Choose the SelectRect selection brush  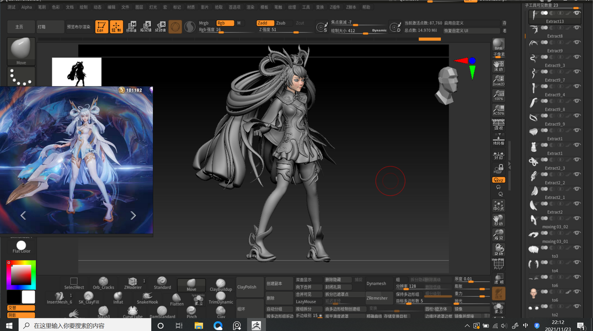(74, 284)
